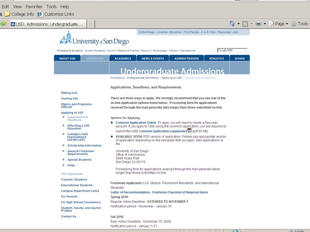
Task: Open the Common Application Online link
Action: (136, 122)
